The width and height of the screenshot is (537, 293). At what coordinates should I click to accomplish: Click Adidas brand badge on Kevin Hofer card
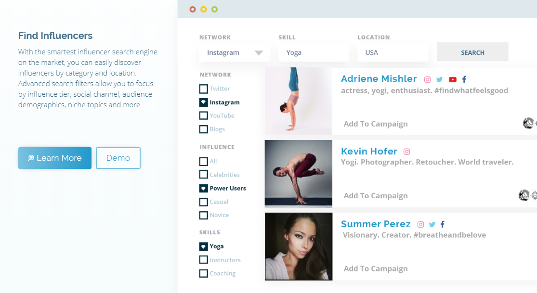[524, 195]
